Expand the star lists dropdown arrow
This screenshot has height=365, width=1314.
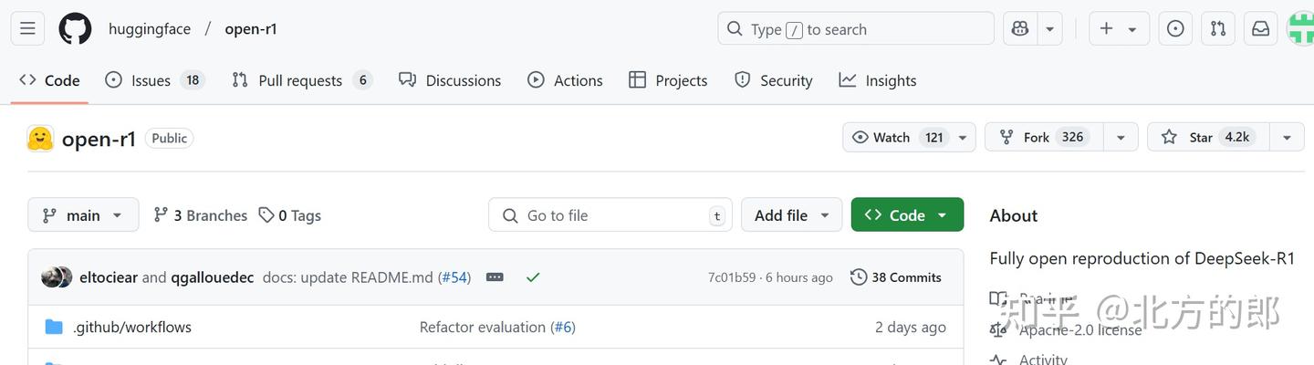[x=1287, y=138]
